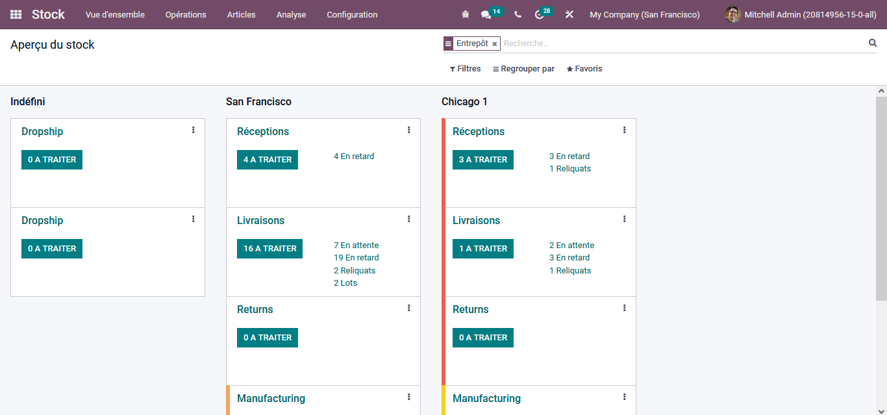This screenshot has height=415, width=887.
Task: Open the Articles menu
Action: (242, 14)
